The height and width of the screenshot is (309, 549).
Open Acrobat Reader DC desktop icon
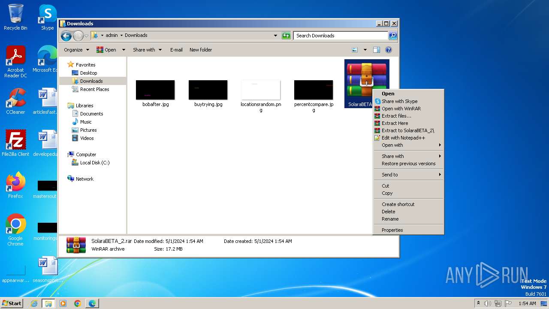point(15,62)
